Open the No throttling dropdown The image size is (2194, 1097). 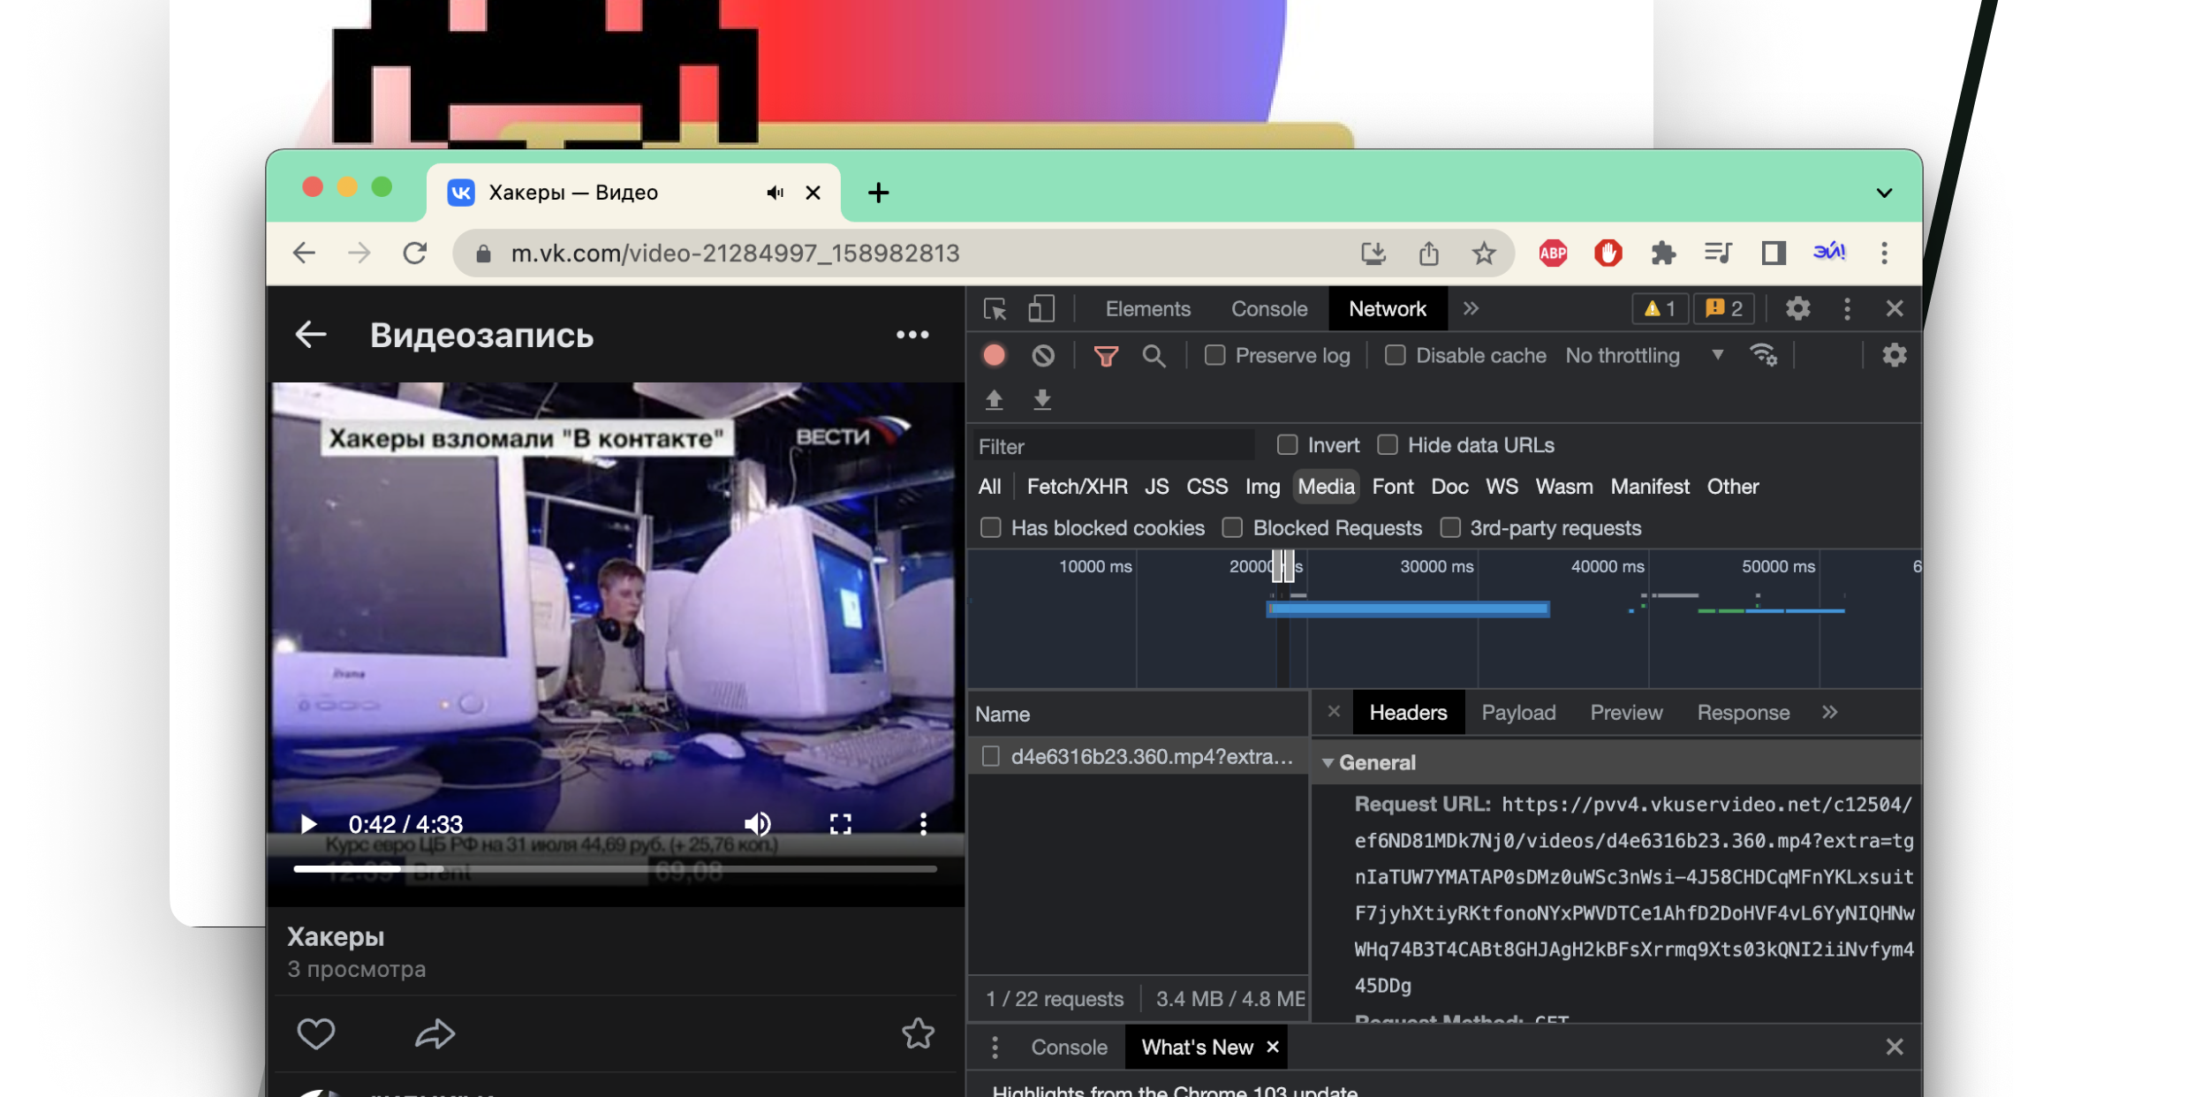[x=1645, y=355]
